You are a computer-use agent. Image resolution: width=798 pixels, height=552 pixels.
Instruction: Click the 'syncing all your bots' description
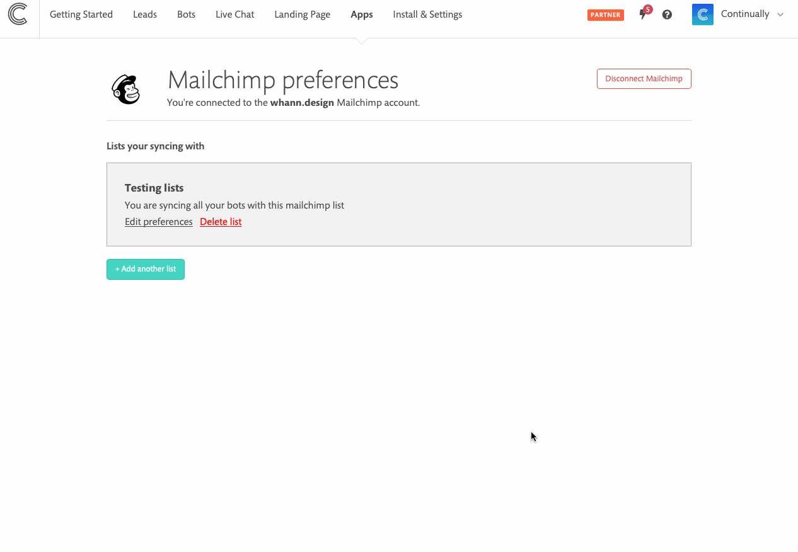tap(234, 205)
